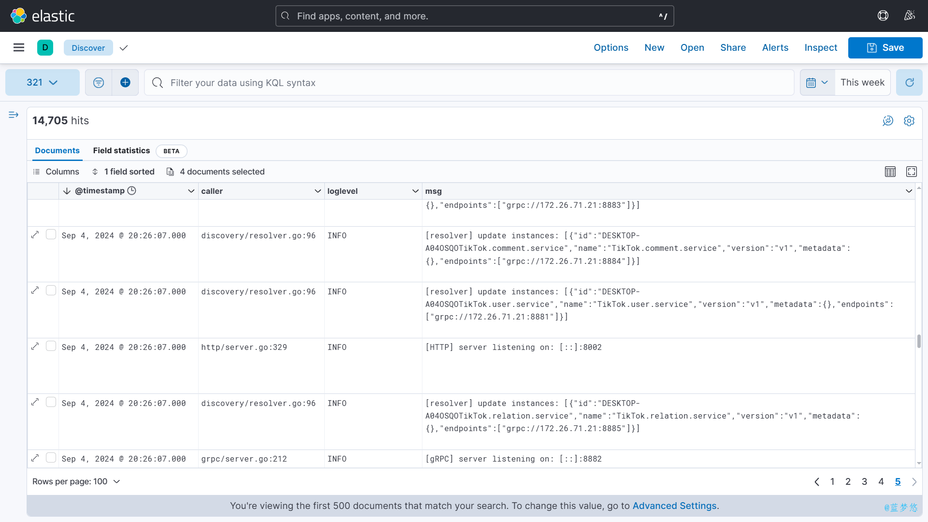
Task: Expand the HTTP server listening document
Action: click(35, 346)
